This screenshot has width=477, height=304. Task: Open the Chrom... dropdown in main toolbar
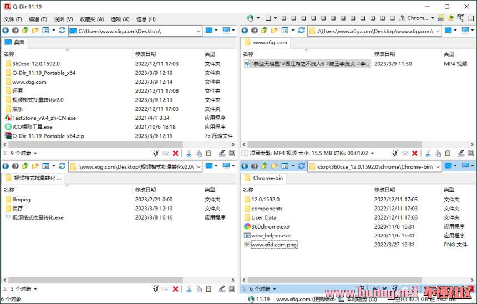point(432,18)
